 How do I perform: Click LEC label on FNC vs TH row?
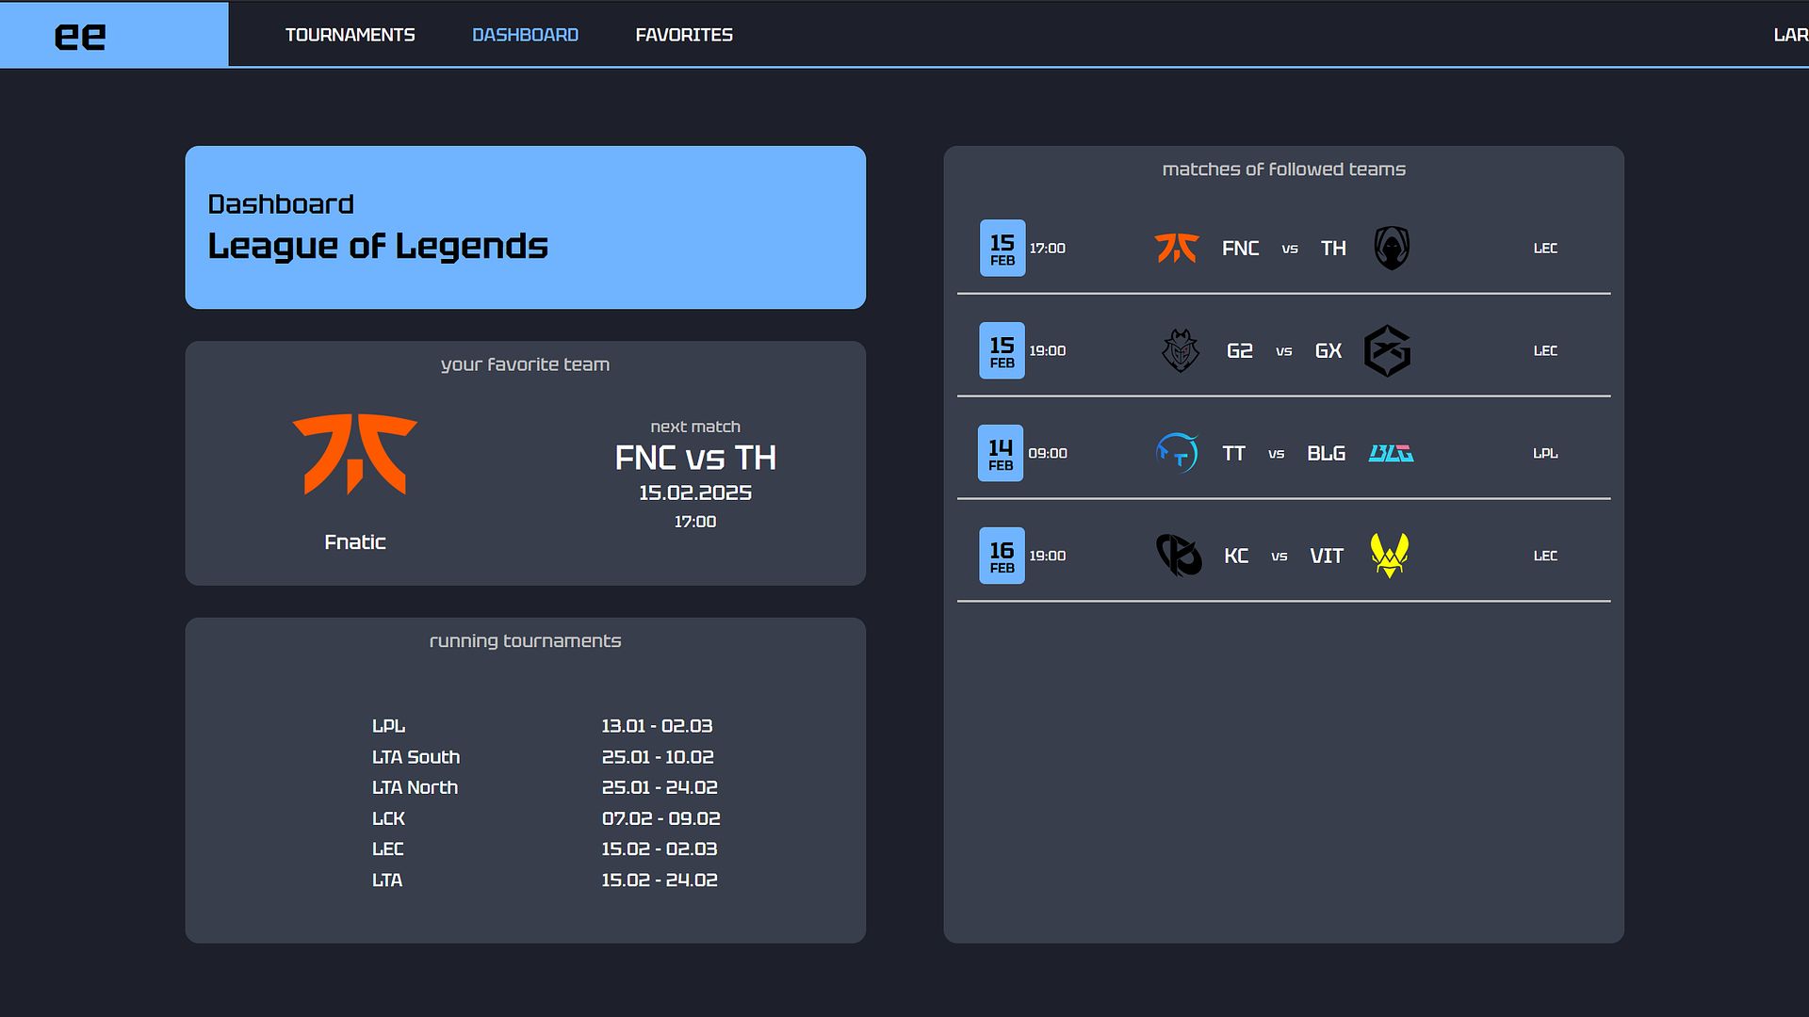point(1545,249)
